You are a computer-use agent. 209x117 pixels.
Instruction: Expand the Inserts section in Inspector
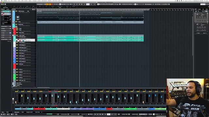(6, 33)
